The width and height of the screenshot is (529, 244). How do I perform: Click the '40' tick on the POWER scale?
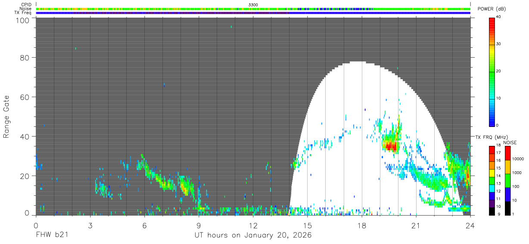coord(499,17)
